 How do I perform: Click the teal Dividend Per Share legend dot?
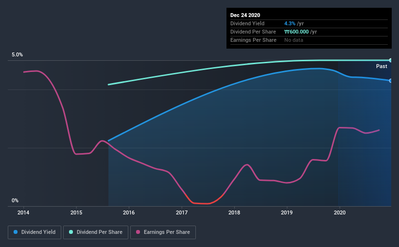coord(71,232)
